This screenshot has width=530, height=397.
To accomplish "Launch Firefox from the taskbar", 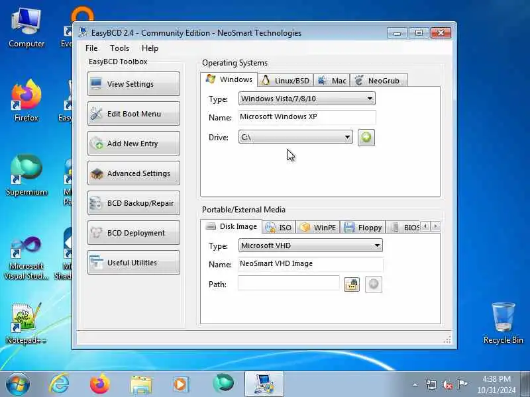I will 100,384.
